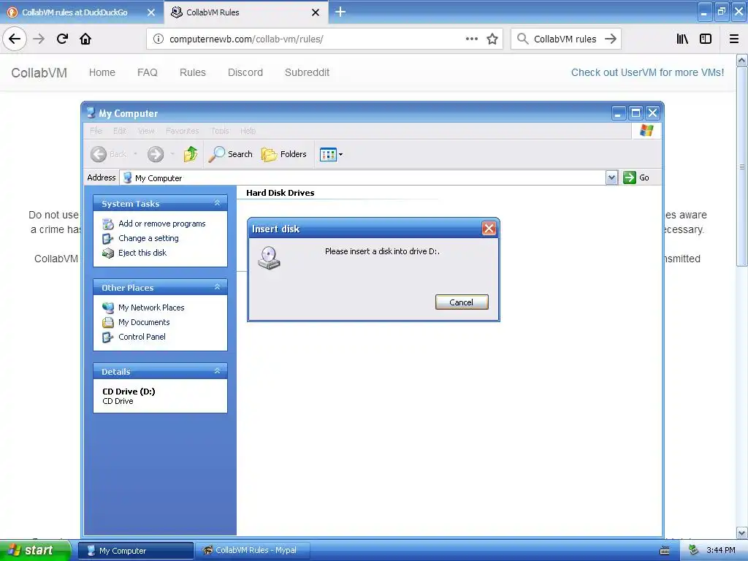Open the Library icon in the browser
Image resolution: width=748 pixels, height=561 pixels.
point(682,39)
